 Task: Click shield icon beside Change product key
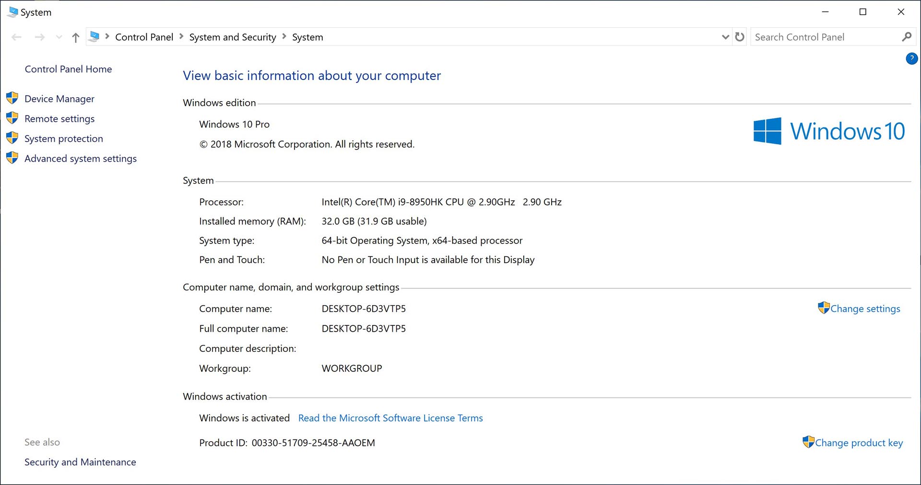(808, 442)
